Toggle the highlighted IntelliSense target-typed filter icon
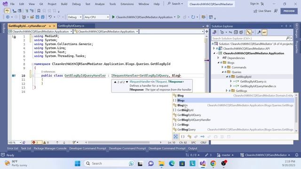 coord(175,137)
